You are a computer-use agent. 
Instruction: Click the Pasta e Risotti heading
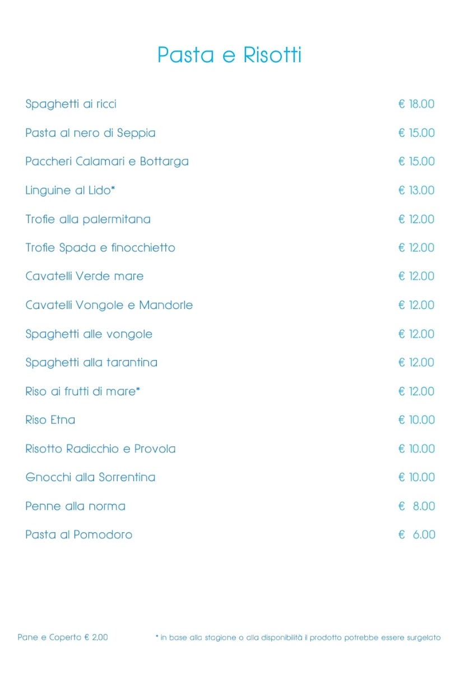(x=229, y=56)
